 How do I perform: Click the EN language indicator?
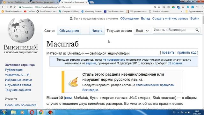[174, 112]
